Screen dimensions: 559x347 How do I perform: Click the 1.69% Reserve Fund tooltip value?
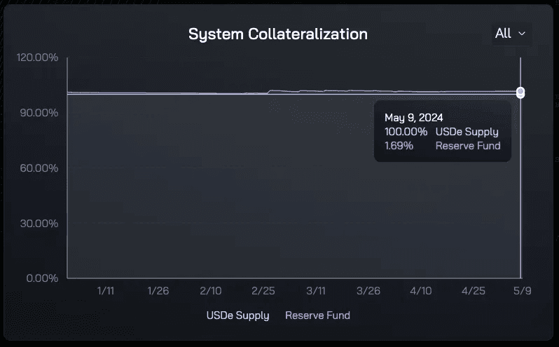399,146
